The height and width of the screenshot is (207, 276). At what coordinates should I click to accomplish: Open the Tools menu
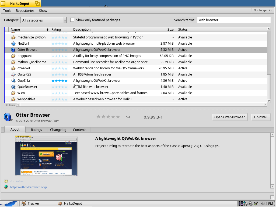coord(7,10)
